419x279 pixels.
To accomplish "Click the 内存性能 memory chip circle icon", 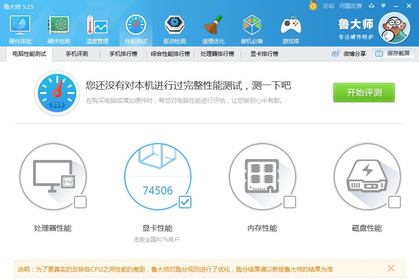I will (263, 176).
